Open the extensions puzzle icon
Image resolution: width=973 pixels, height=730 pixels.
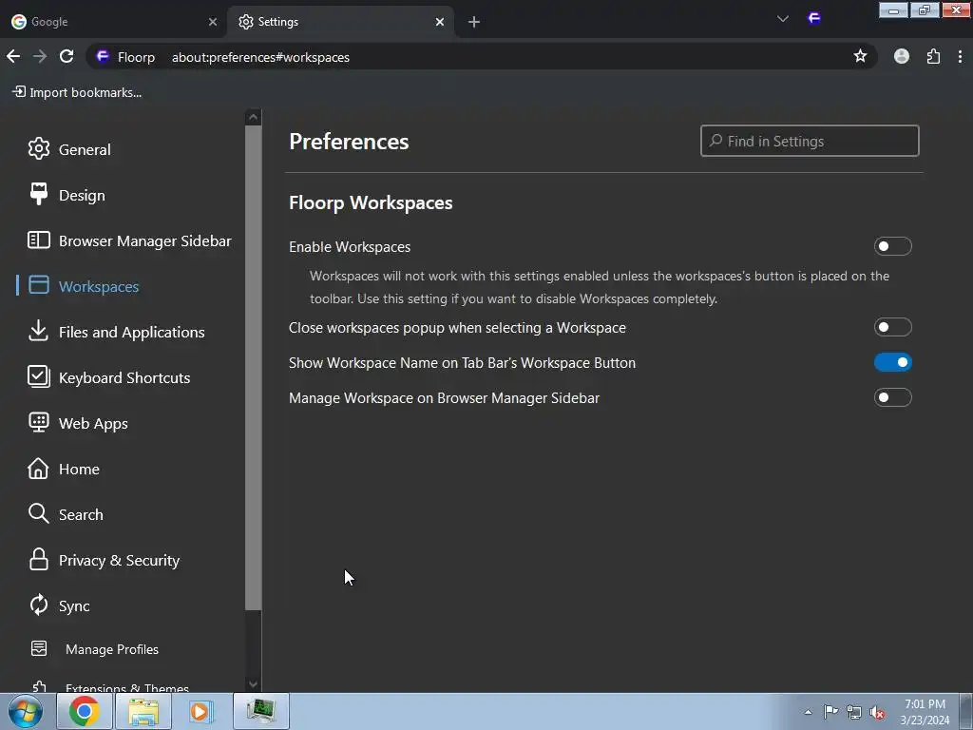[x=933, y=56]
